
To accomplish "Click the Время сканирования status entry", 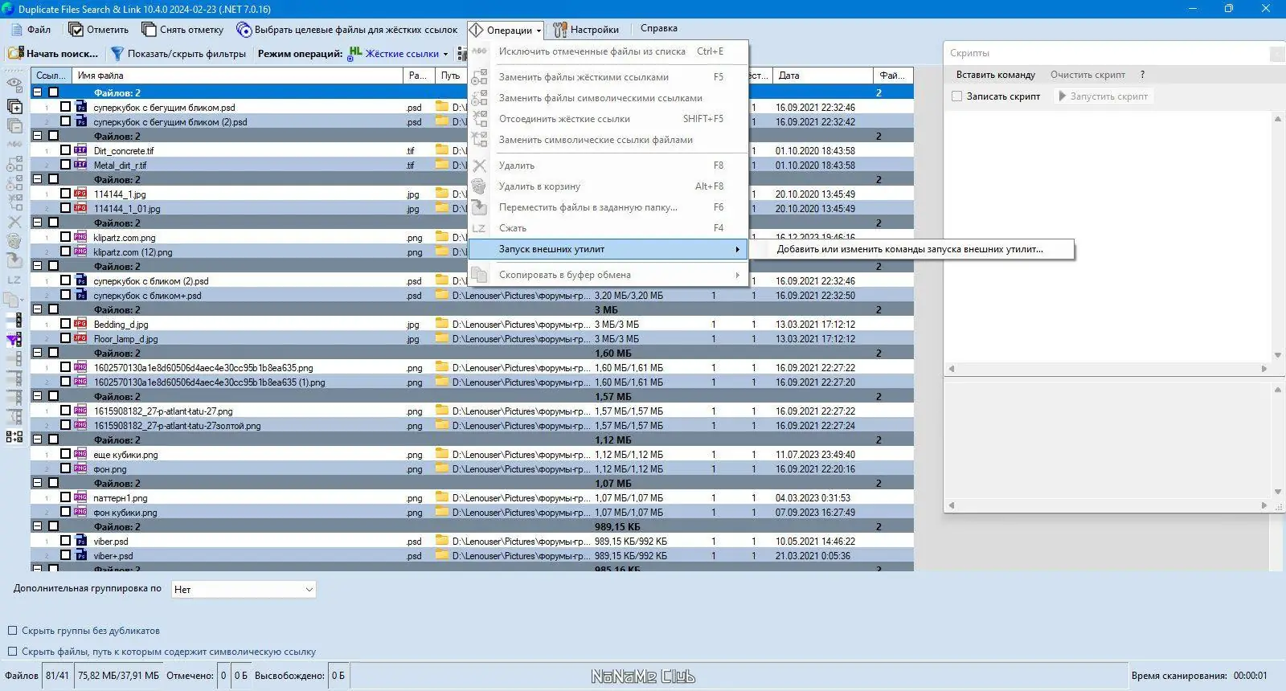I will tap(1199, 676).
